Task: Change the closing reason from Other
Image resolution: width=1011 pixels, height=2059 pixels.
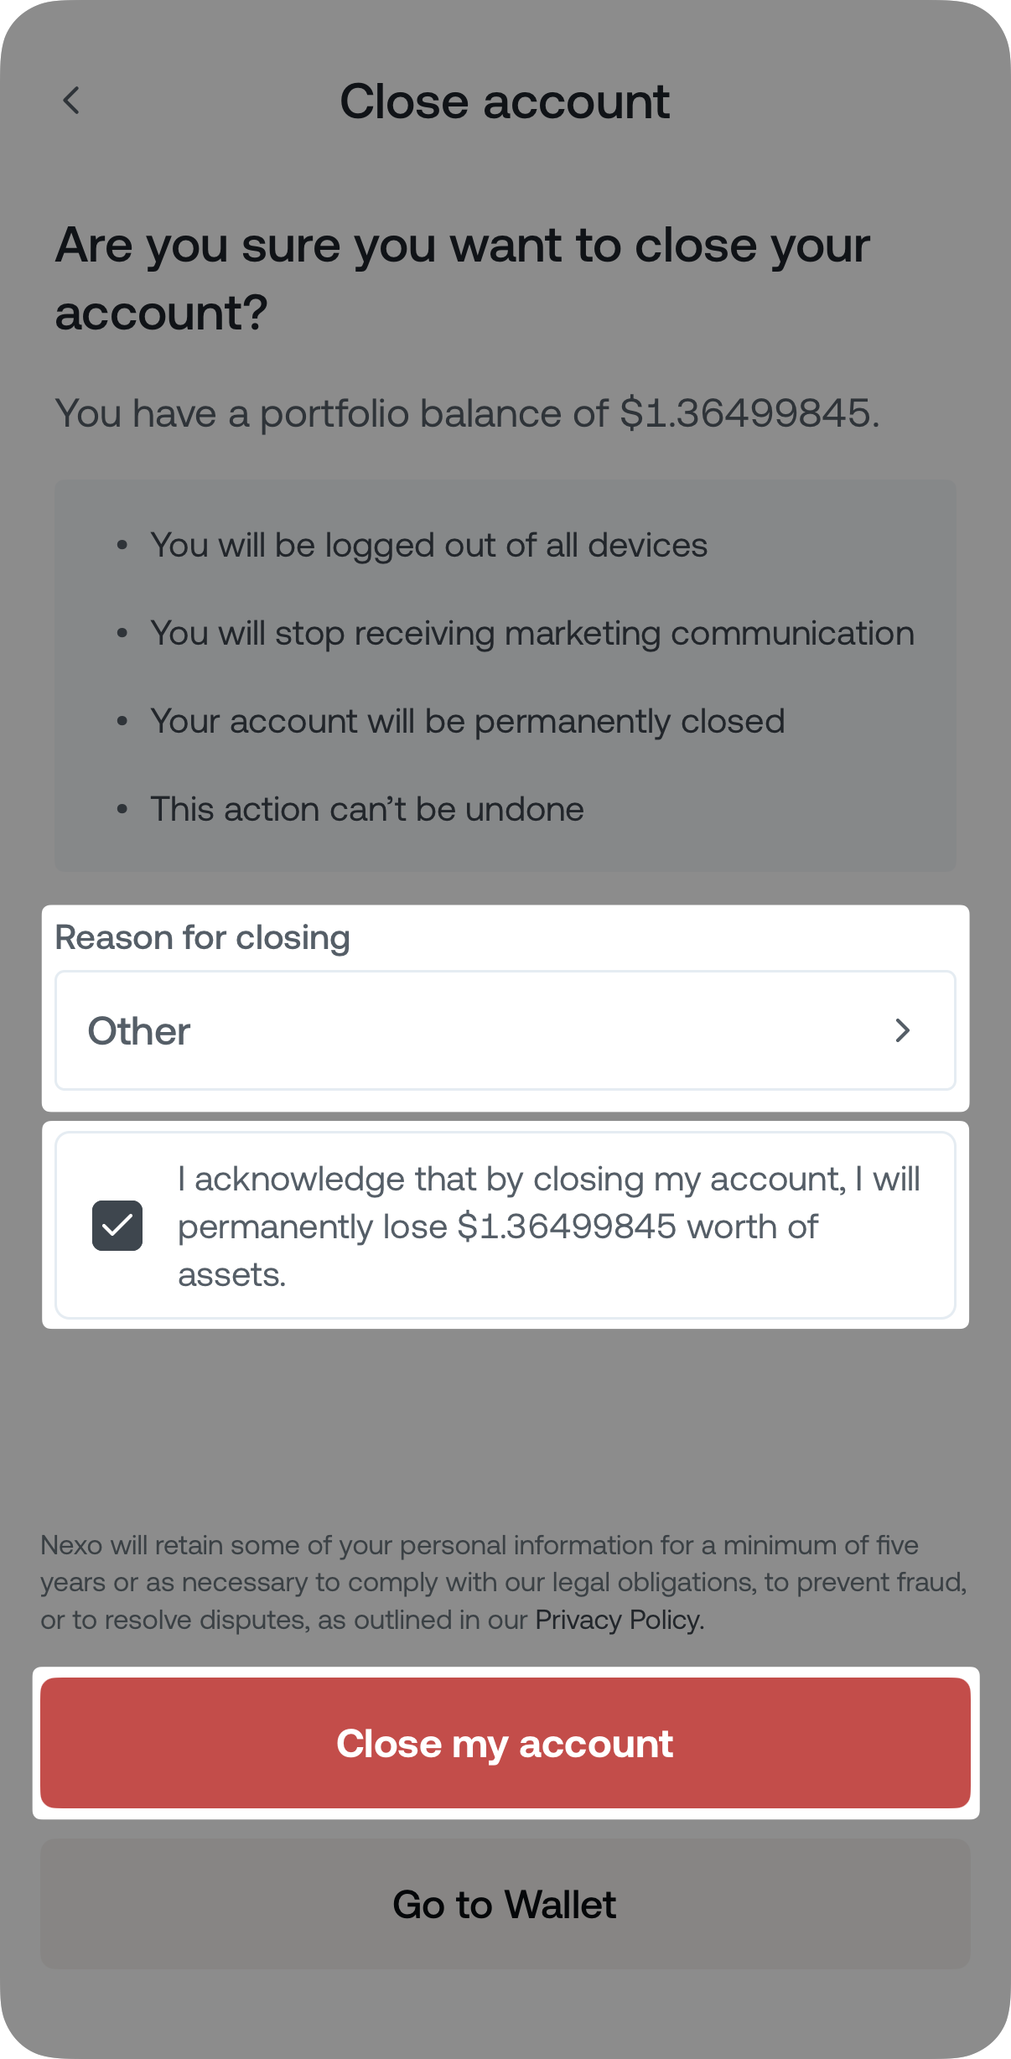Action: tap(505, 1030)
